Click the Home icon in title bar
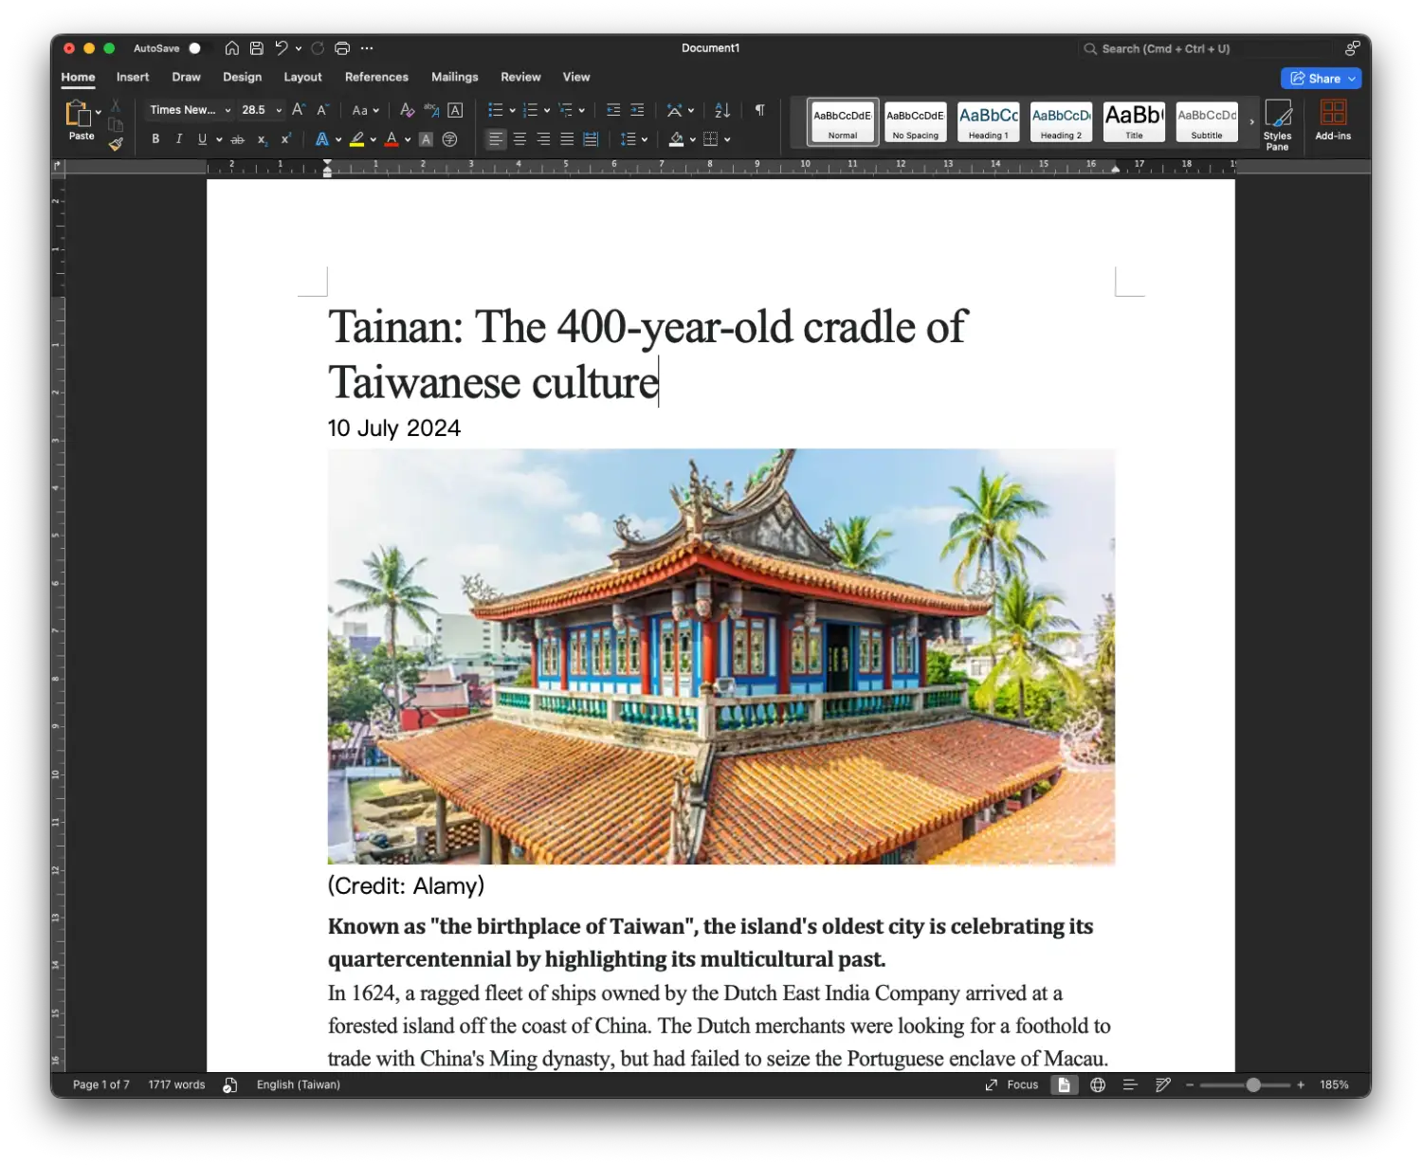This screenshot has width=1422, height=1165. tap(231, 48)
